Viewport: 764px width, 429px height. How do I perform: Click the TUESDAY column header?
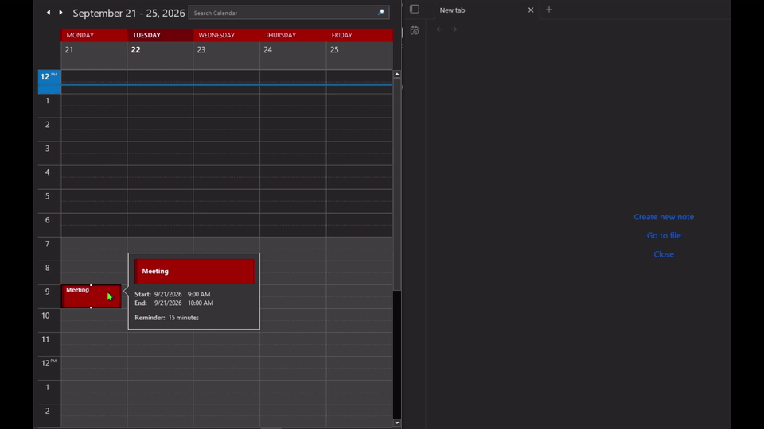tap(160, 35)
